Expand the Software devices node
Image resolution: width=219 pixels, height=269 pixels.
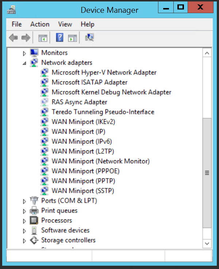tap(24, 231)
